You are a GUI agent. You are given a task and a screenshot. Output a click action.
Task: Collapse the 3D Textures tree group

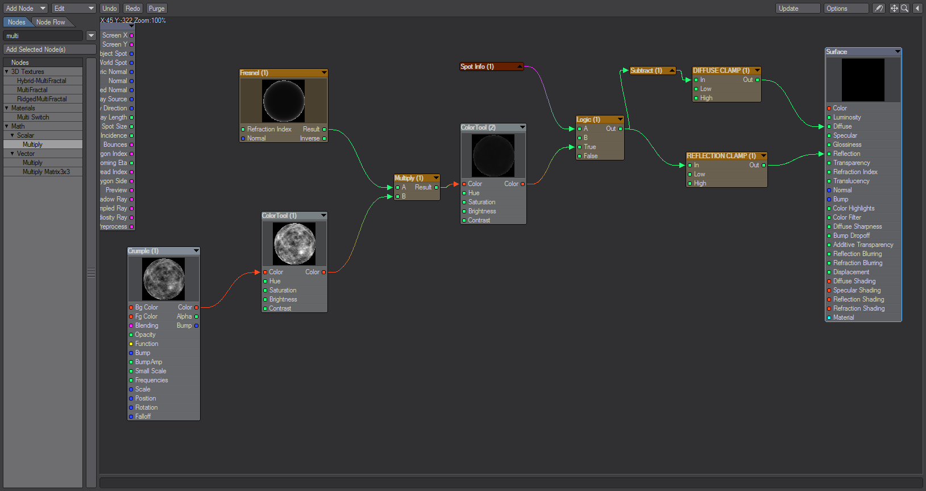[7, 72]
